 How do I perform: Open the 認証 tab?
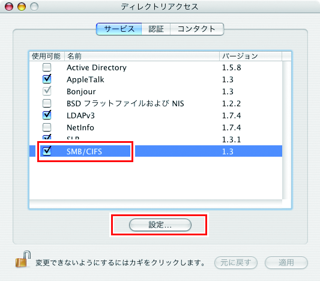156,29
